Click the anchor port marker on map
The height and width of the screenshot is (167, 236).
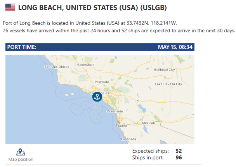(97, 97)
